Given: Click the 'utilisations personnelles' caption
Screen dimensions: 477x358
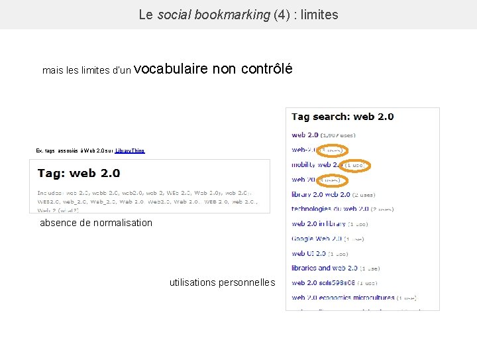Looking at the screenshot, I should point(223,282).
